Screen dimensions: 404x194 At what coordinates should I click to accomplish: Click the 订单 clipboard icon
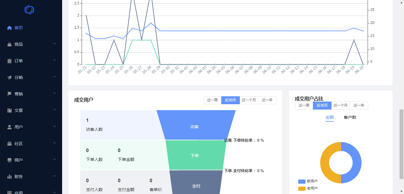[x=9, y=61]
